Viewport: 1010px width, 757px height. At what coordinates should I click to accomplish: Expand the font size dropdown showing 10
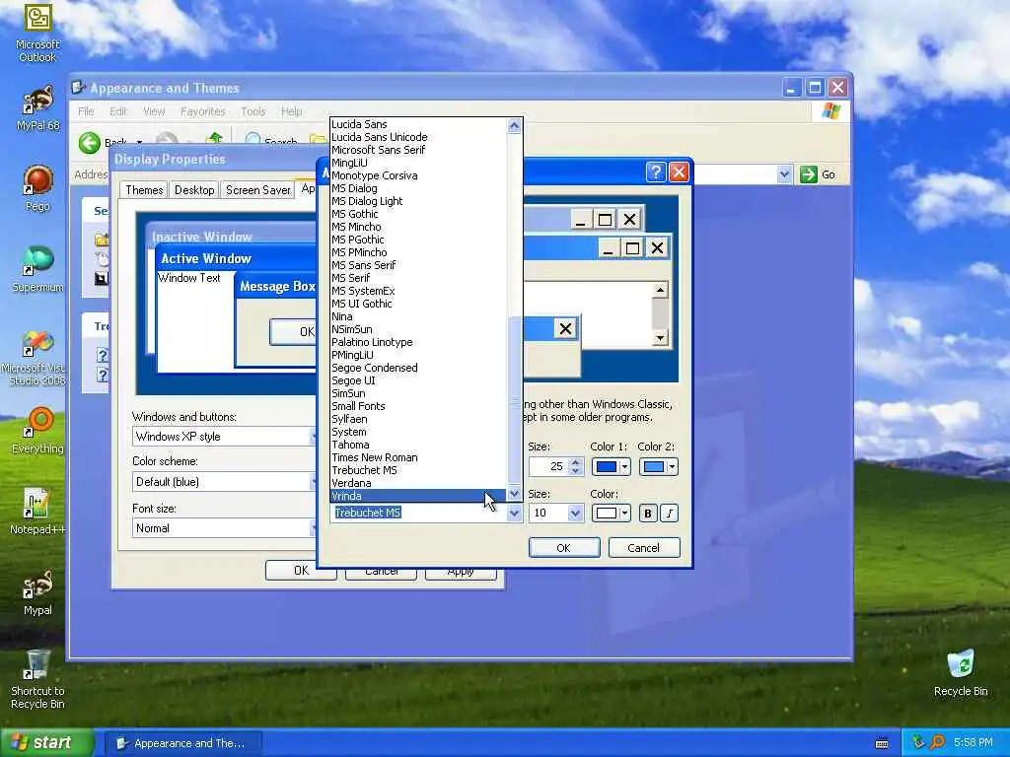575,513
